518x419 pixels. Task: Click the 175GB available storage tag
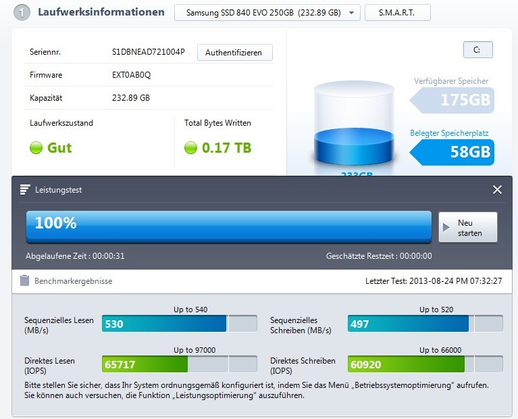tap(452, 100)
